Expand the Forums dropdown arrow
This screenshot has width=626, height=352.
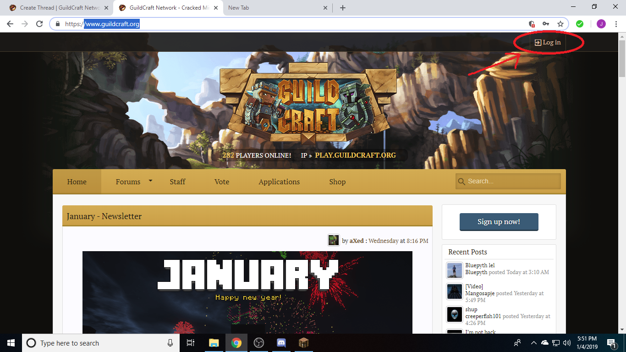coord(150,181)
